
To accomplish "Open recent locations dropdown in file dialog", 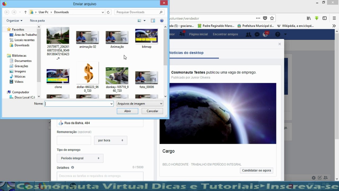I will click(20, 12).
